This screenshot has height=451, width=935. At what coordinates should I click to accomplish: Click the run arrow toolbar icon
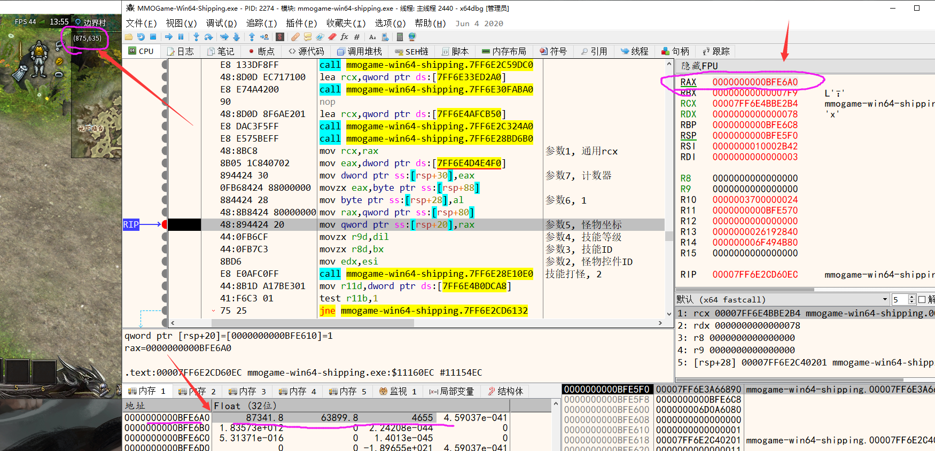click(x=169, y=37)
